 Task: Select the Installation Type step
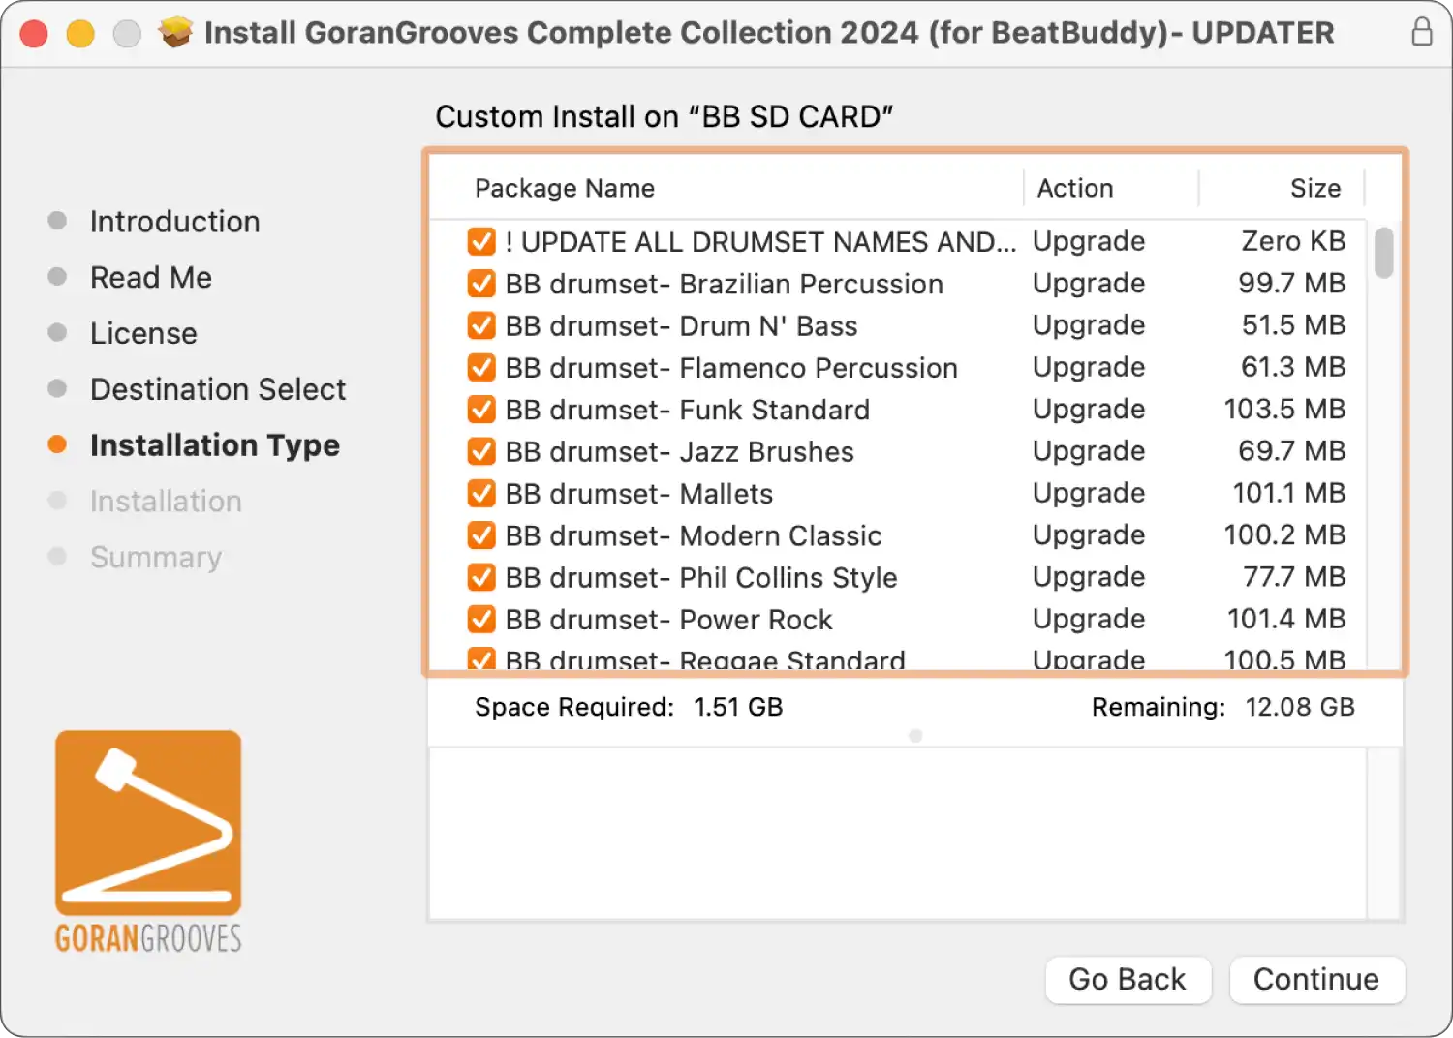click(215, 445)
